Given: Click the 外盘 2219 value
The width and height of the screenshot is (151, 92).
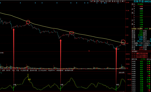Looking at the screenshot, I should click(141, 49).
